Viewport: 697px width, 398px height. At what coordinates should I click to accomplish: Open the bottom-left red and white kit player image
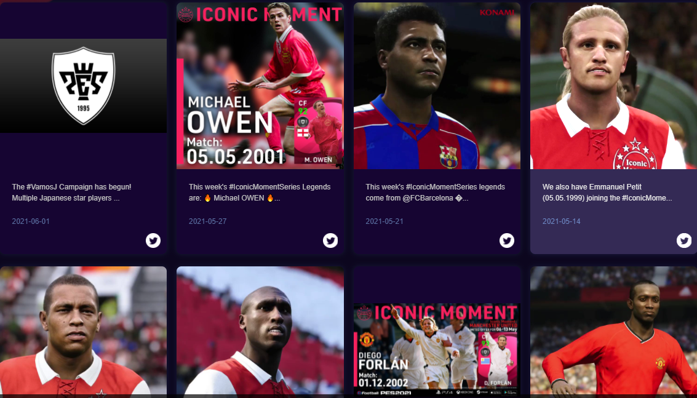[x=83, y=332]
